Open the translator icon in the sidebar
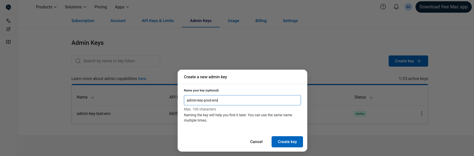 point(8,21)
